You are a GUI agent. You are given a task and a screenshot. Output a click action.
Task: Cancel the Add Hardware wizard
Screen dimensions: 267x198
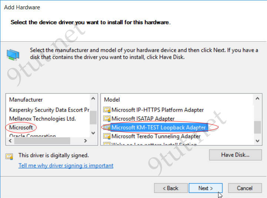(x=245, y=188)
